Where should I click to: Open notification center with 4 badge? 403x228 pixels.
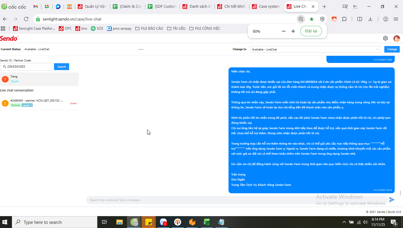(x=394, y=222)
